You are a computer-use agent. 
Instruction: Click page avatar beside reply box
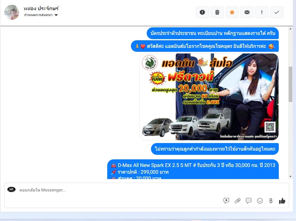(x=12, y=189)
